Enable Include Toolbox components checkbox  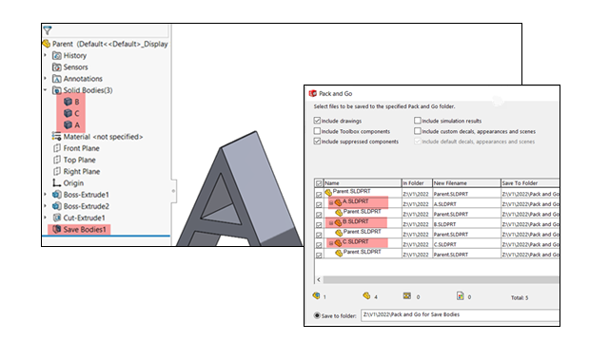317,131
